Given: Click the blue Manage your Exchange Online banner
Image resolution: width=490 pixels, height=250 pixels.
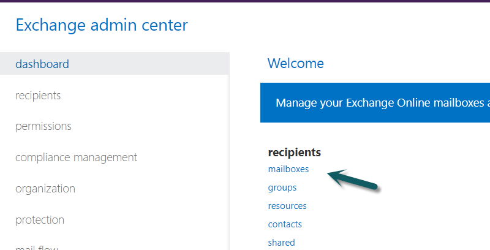Looking at the screenshot, I should (x=375, y=102).
